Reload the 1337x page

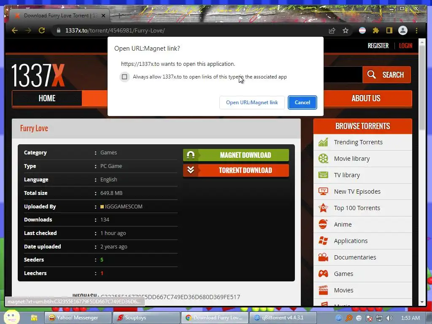tap(42, 30)
